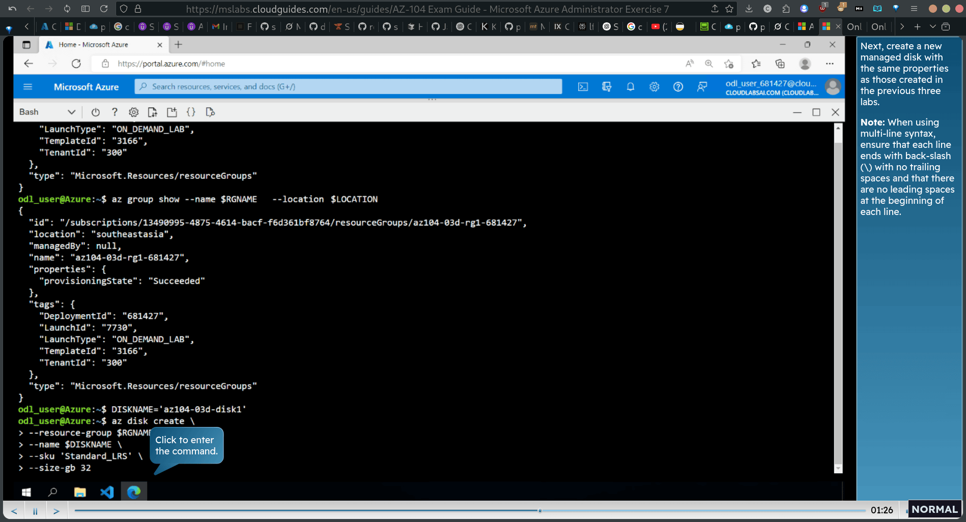Open the Azure portal hamburger menu
This screenshot has width=966, height=522.
[28, 87]
